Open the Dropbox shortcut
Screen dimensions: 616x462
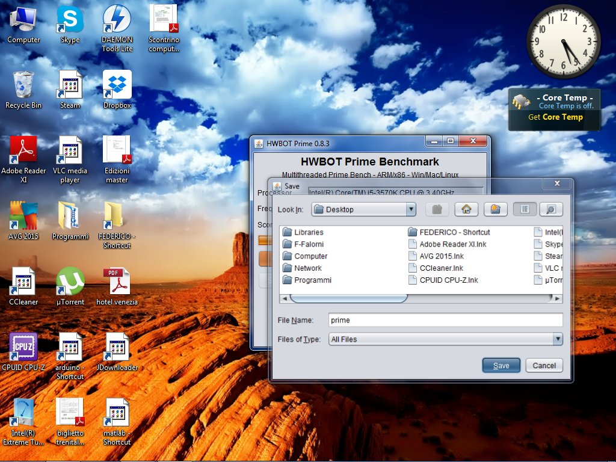click(x=117, y=90)
